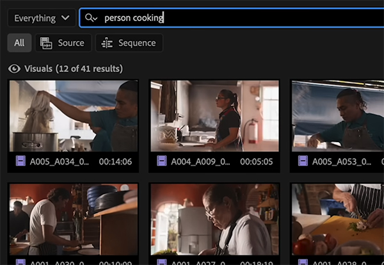The height and width of the screenshot is (265, 384).
Task: Select the All filter tab
Action: coord(19,43)
